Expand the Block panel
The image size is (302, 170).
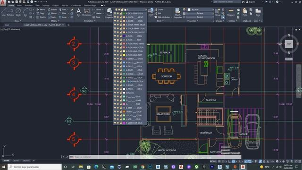coord(160,21)
